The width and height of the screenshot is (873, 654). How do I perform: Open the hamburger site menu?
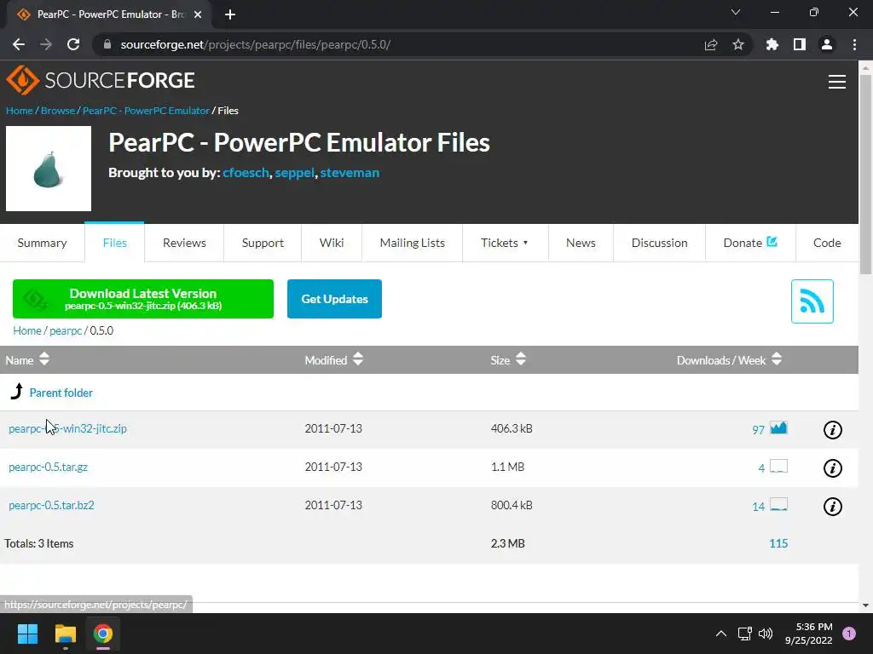pos(837,82)
